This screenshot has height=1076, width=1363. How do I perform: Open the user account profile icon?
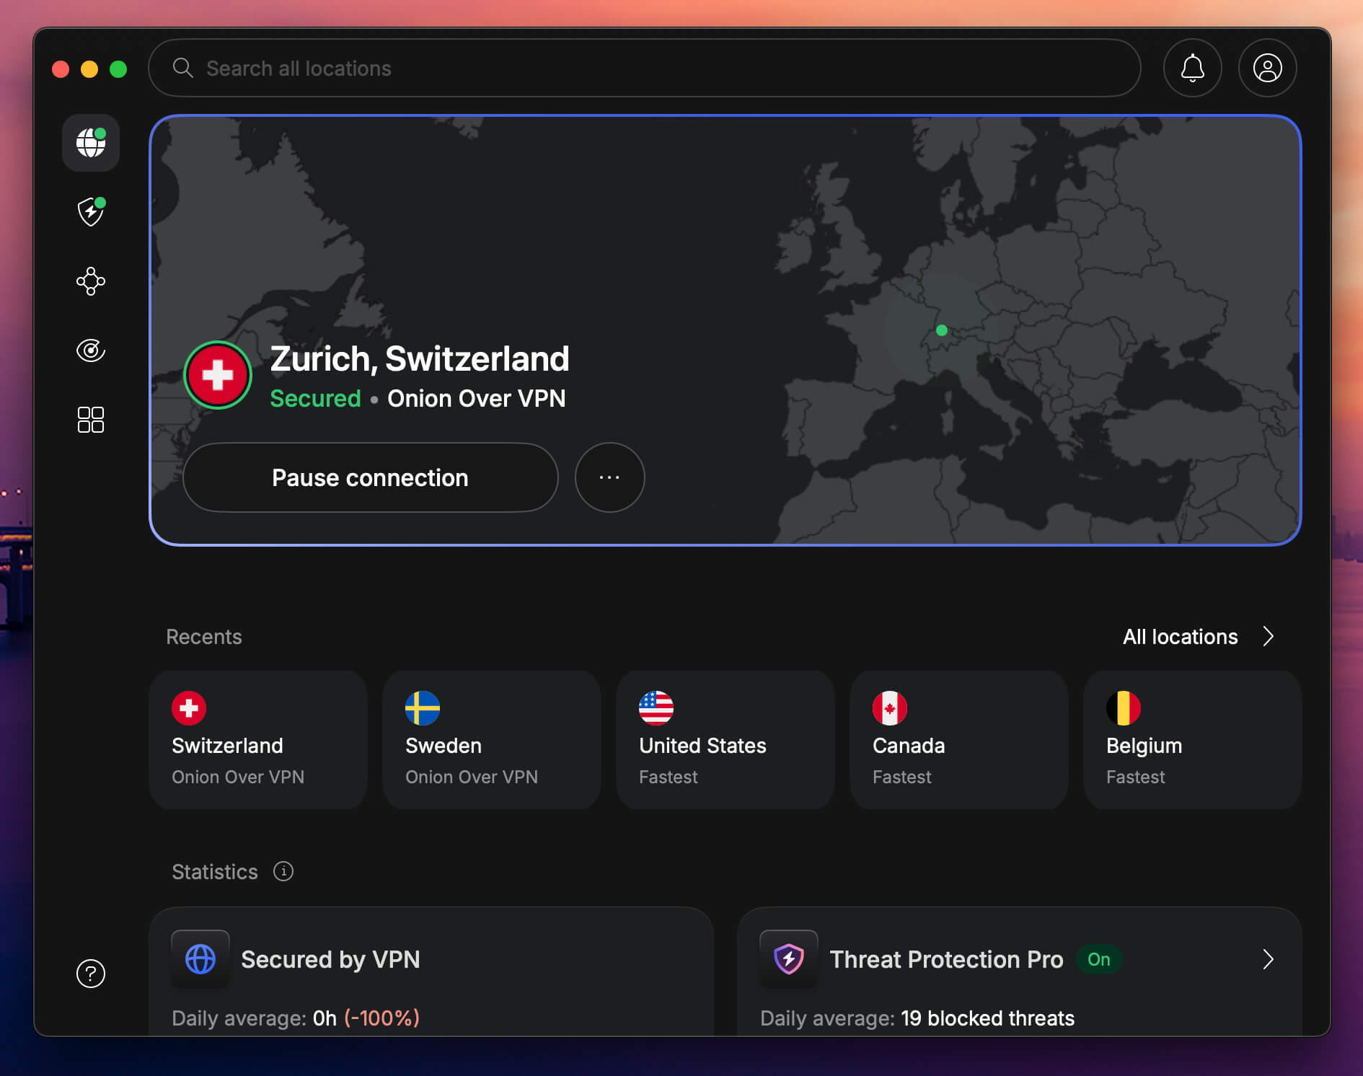click(1267, 68)
